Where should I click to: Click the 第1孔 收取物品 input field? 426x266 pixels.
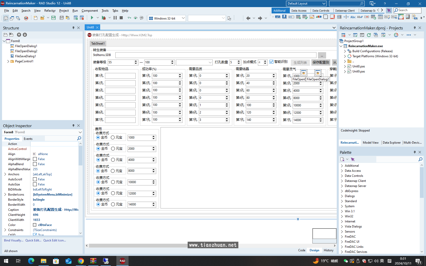click(120, 76)
